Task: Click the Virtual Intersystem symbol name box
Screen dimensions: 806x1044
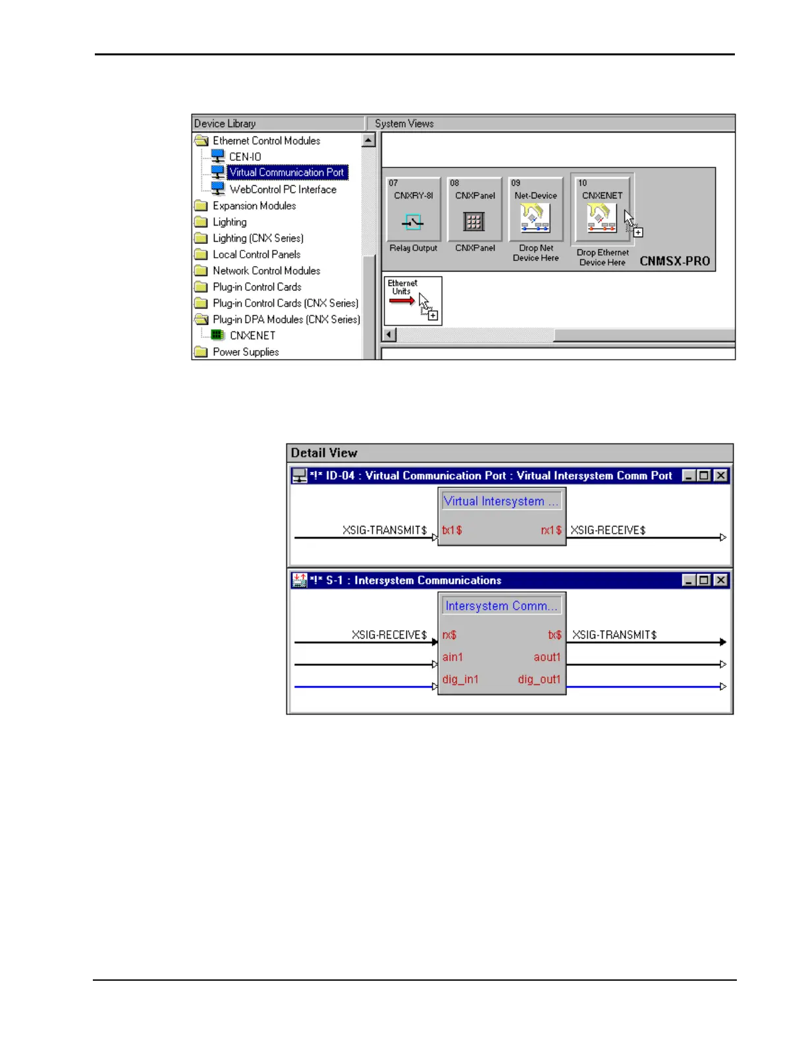Action: click(502, 501)
